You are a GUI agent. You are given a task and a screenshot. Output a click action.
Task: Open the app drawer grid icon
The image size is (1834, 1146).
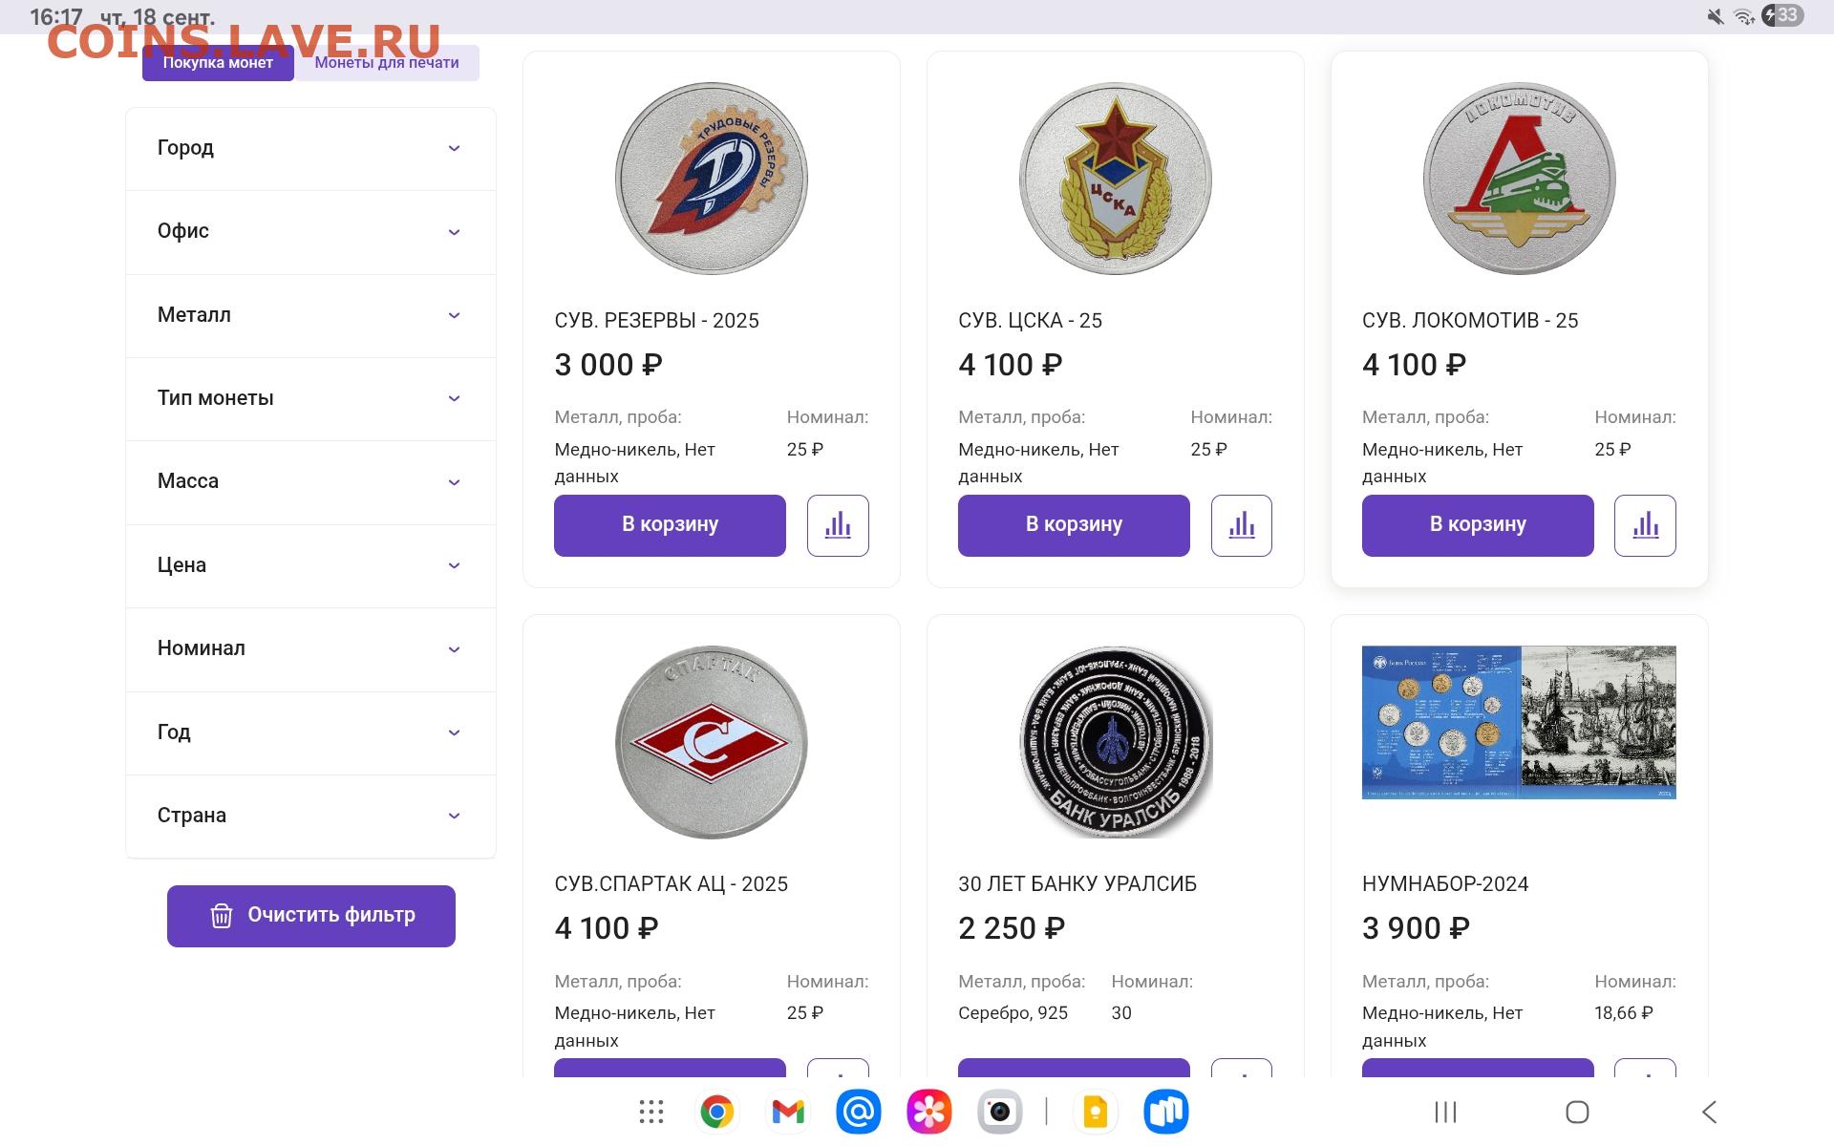point(651,1112)
